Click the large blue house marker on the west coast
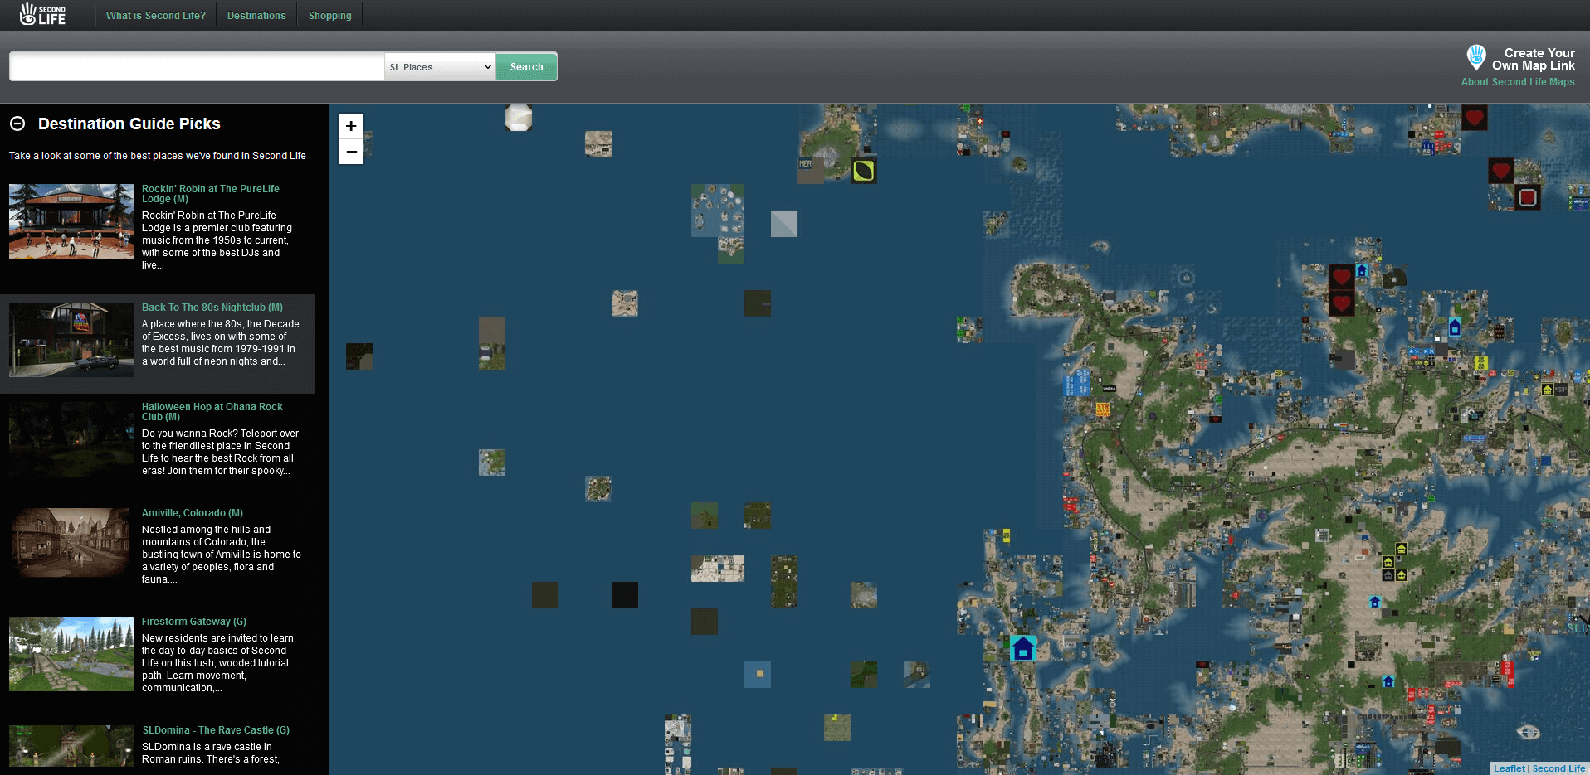Viewport: 1590px width, 775px height. point(1023,648)
